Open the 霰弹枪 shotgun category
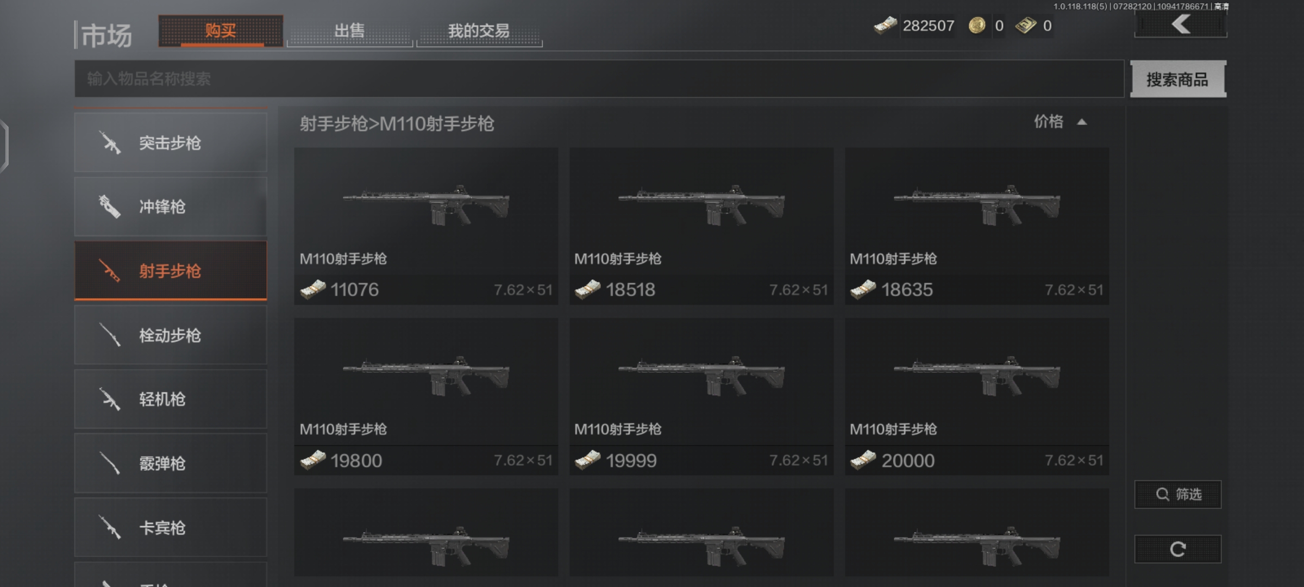This screenshot has height=587, width=1304. pos(171,463)
